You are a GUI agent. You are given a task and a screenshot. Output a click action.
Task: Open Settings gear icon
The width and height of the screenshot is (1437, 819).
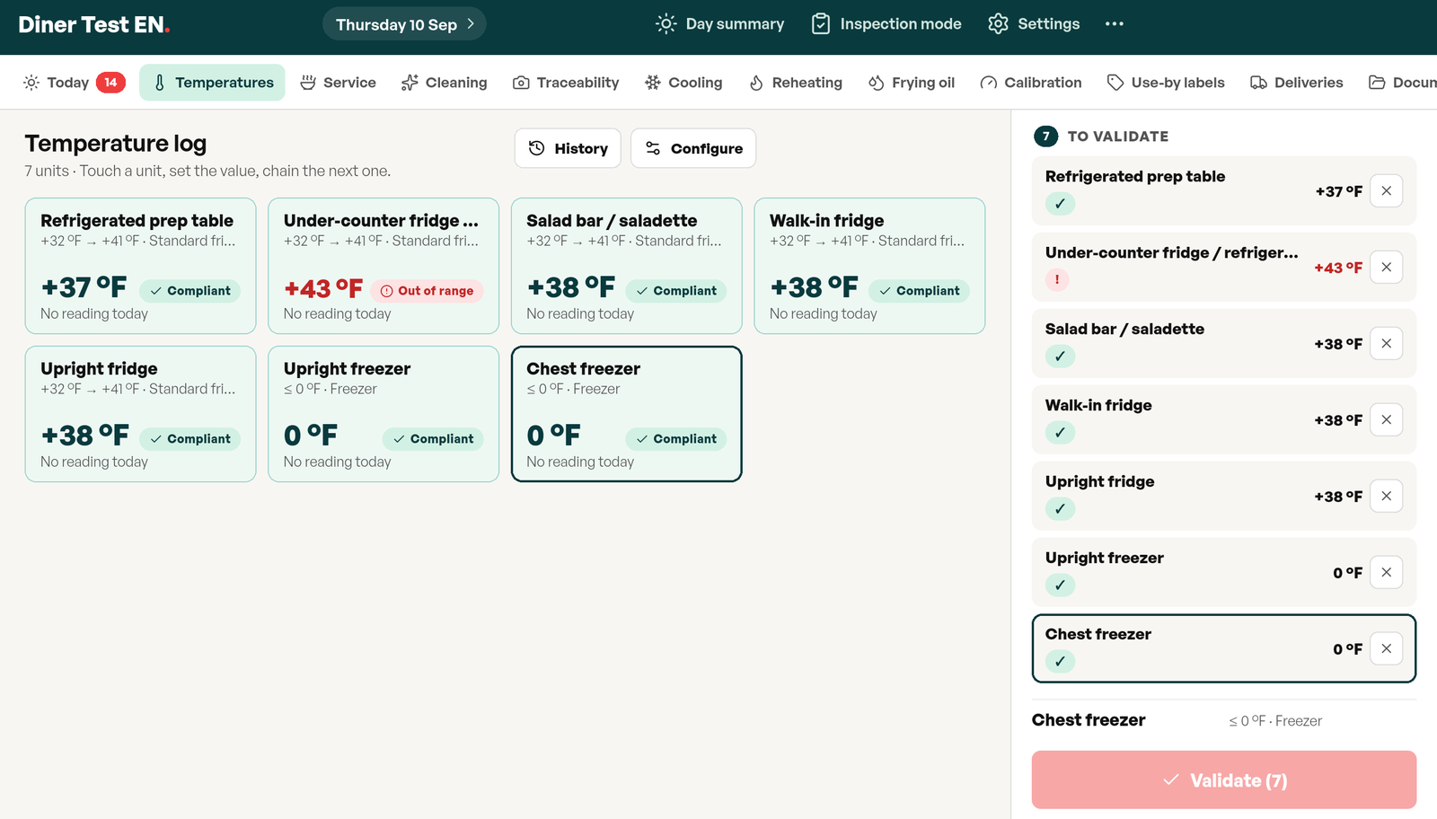click(998, 24)
